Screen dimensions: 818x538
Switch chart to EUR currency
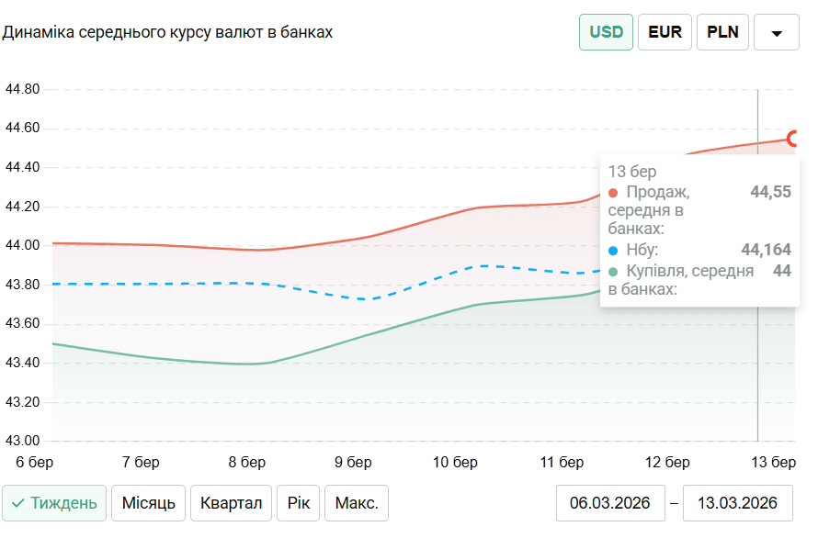click(665, 32)
